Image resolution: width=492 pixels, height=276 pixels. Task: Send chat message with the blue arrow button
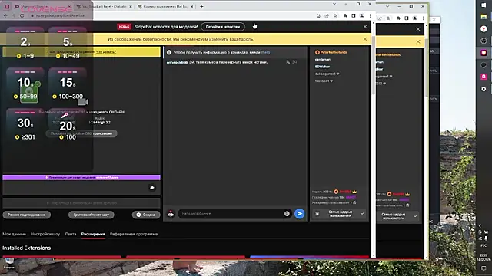coord(300,213)
